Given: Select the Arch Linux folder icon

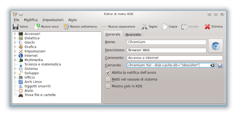Looking at the screenshot, I should point(21,82).
